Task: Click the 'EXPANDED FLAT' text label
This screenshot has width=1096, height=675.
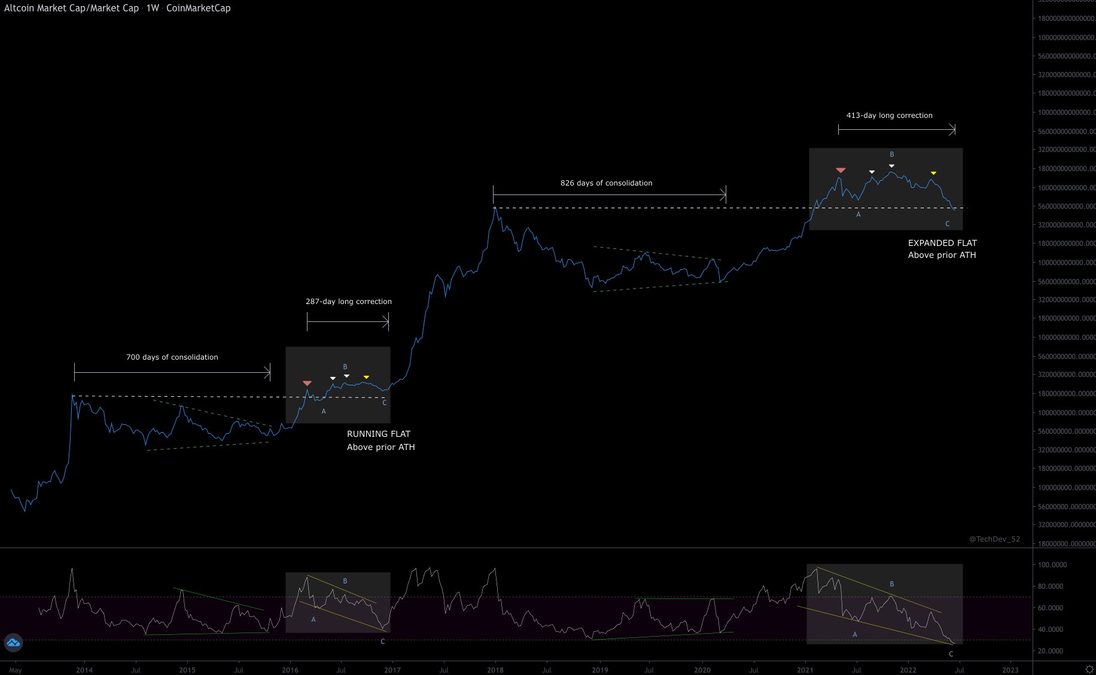Action: click(942, 243)
